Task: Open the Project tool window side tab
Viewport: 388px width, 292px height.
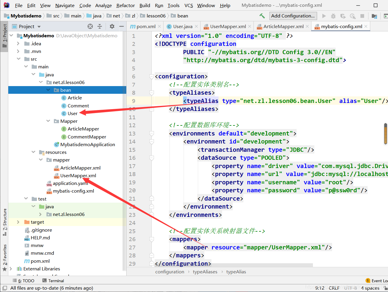Action: (4, 36)
